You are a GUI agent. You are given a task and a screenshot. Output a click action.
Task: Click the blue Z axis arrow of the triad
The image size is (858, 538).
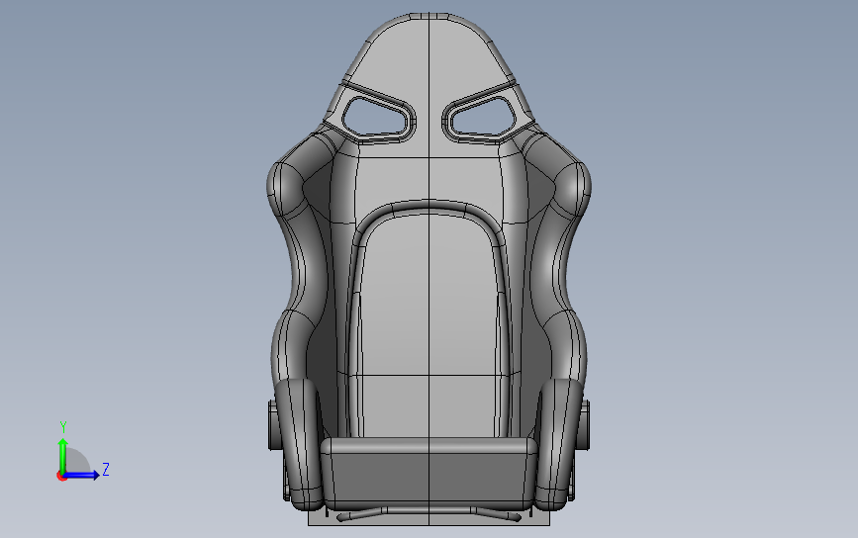(x=82, y=475)
